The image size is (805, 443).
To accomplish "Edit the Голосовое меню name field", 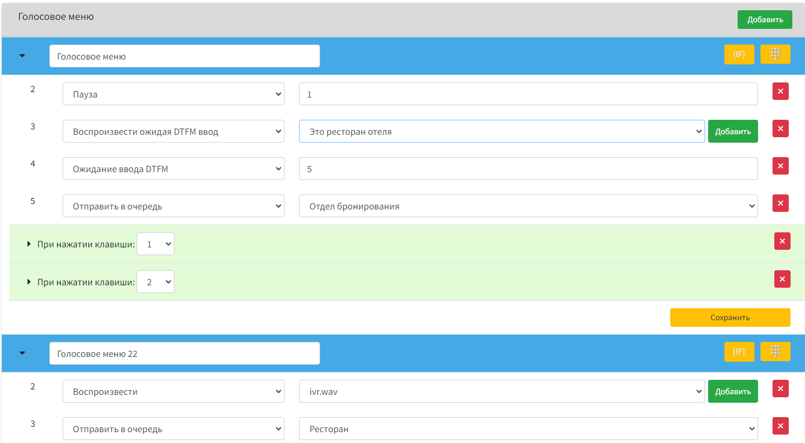I will tap(185, 56).
